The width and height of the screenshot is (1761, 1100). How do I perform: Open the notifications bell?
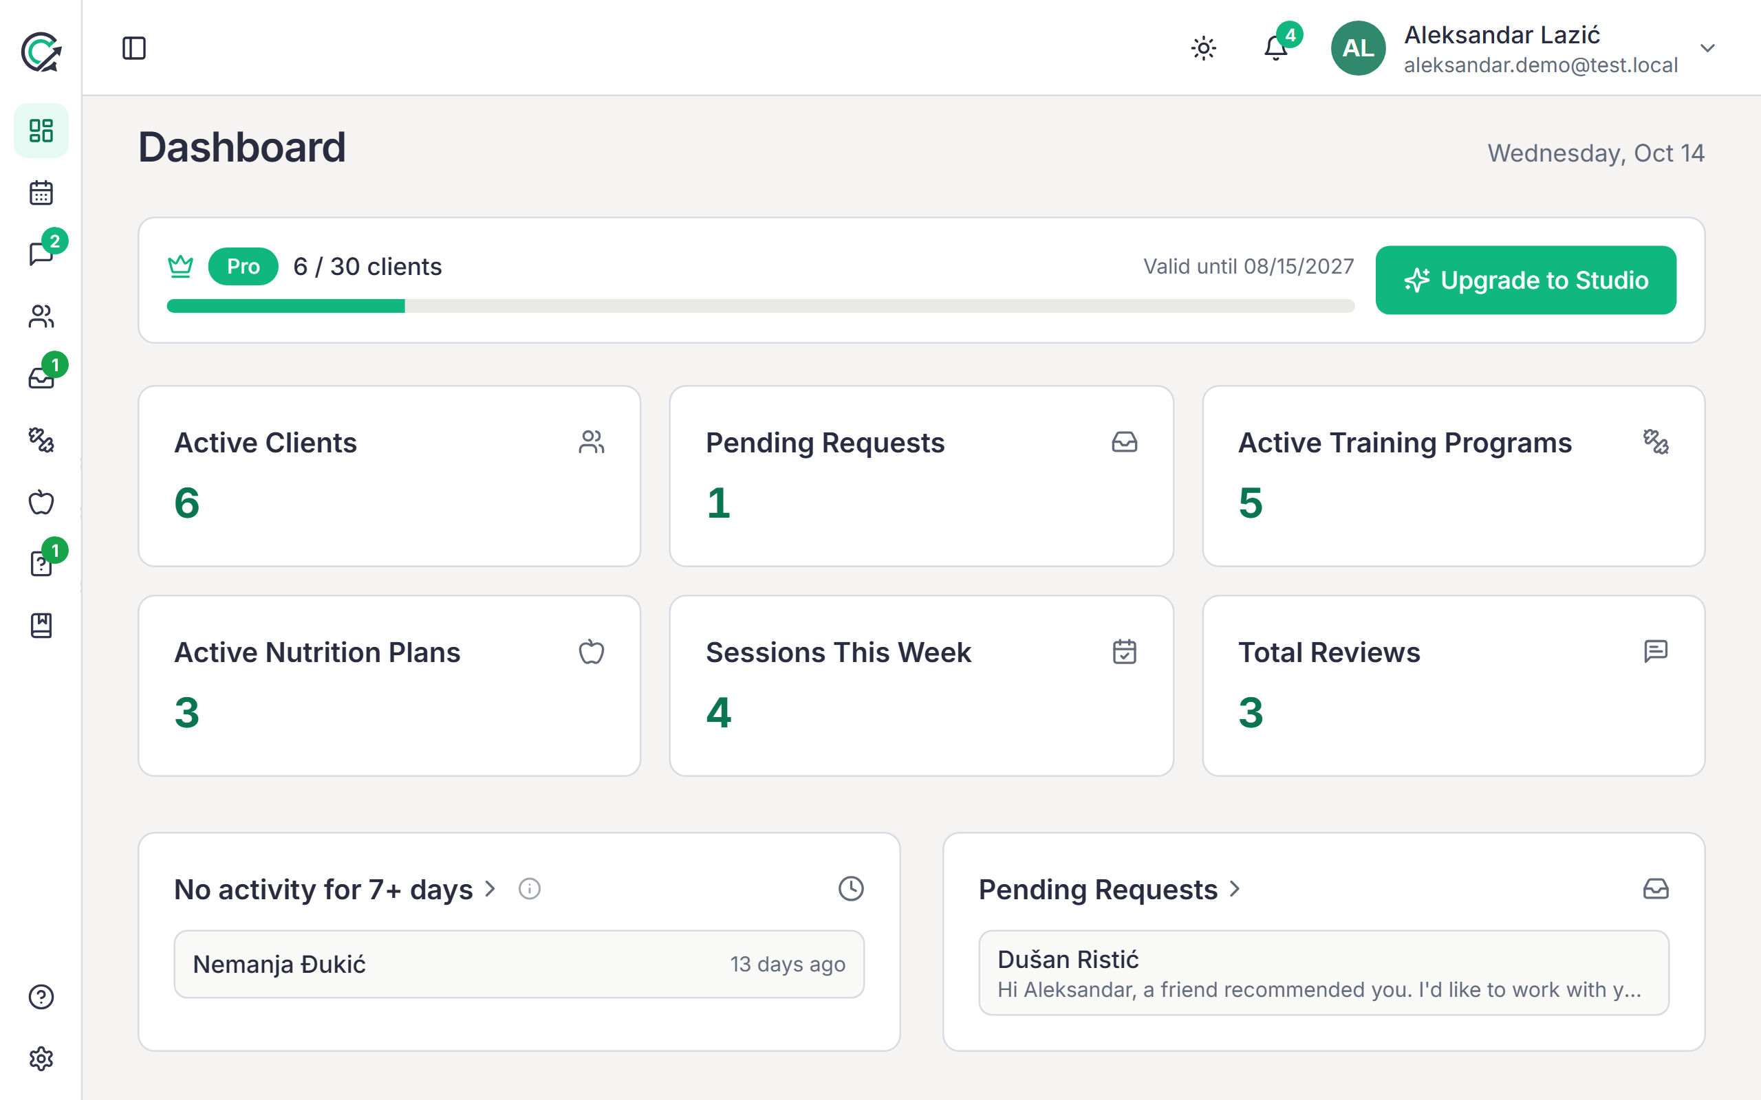pos(1275,48)
